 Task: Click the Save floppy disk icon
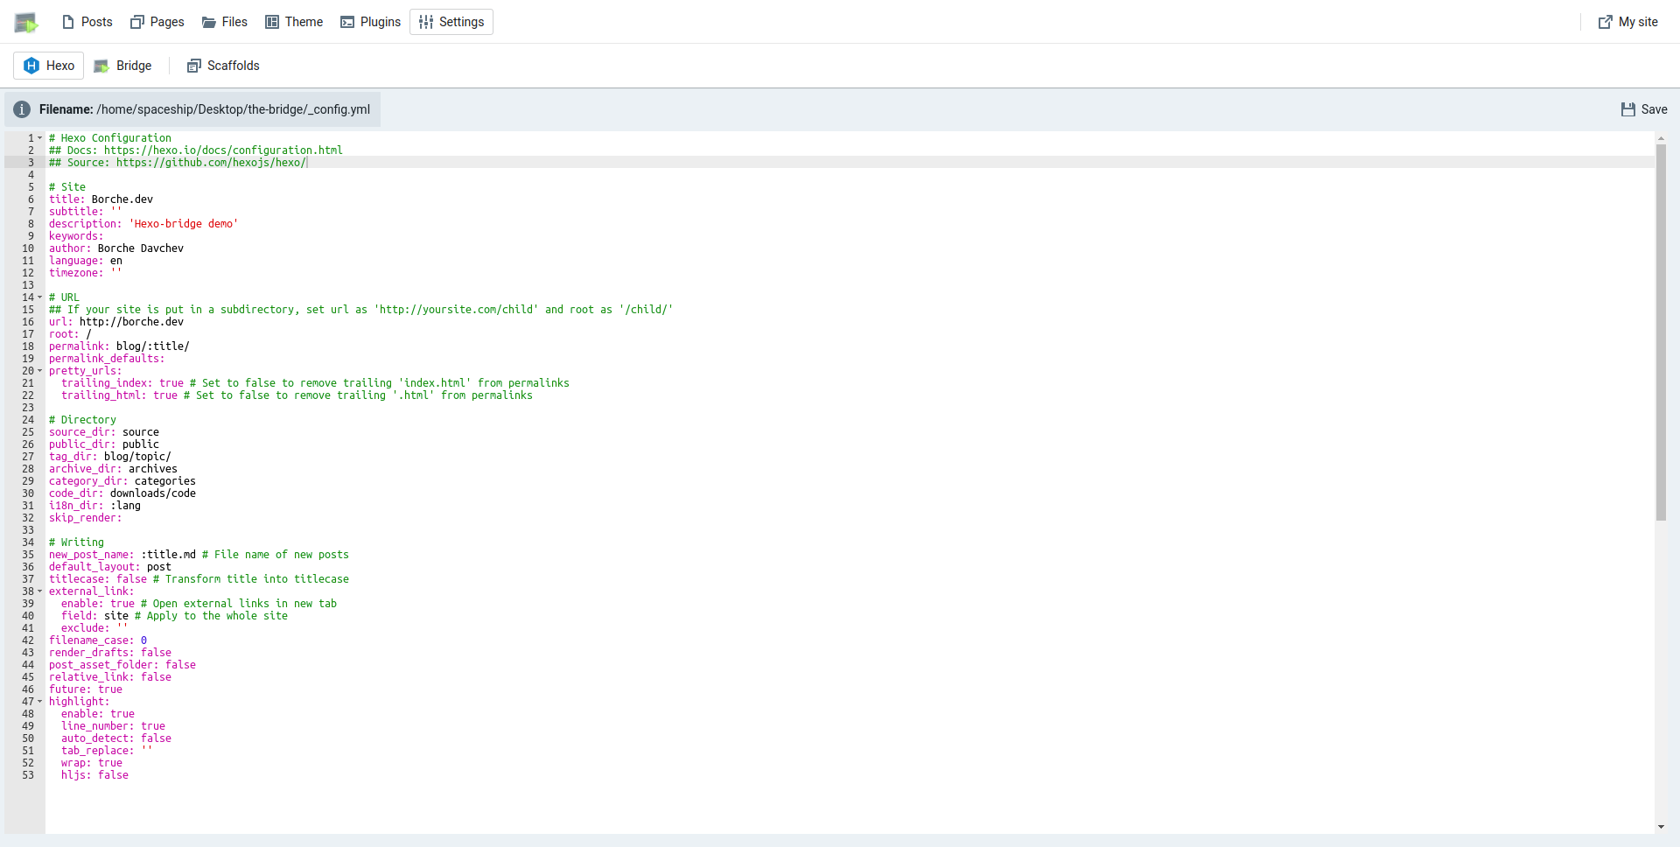tap(1627, 109)
